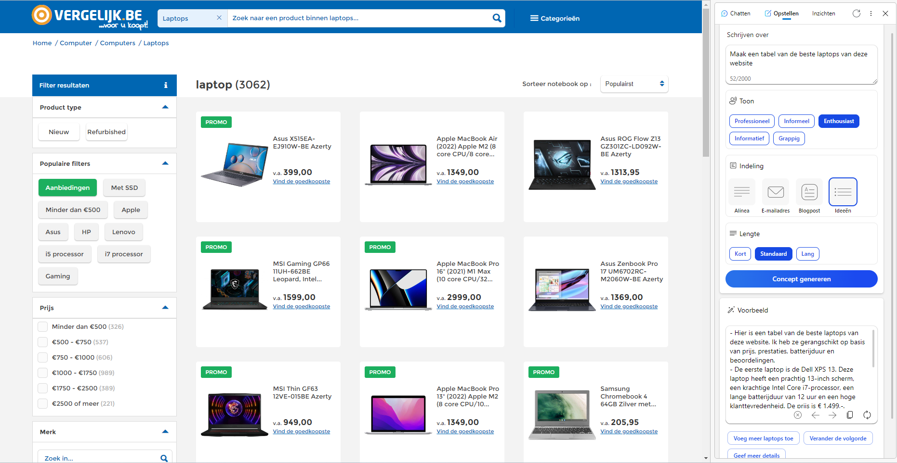
Task: Tick the €1750 - €2500 price checkbox
Action: [43, 388]
